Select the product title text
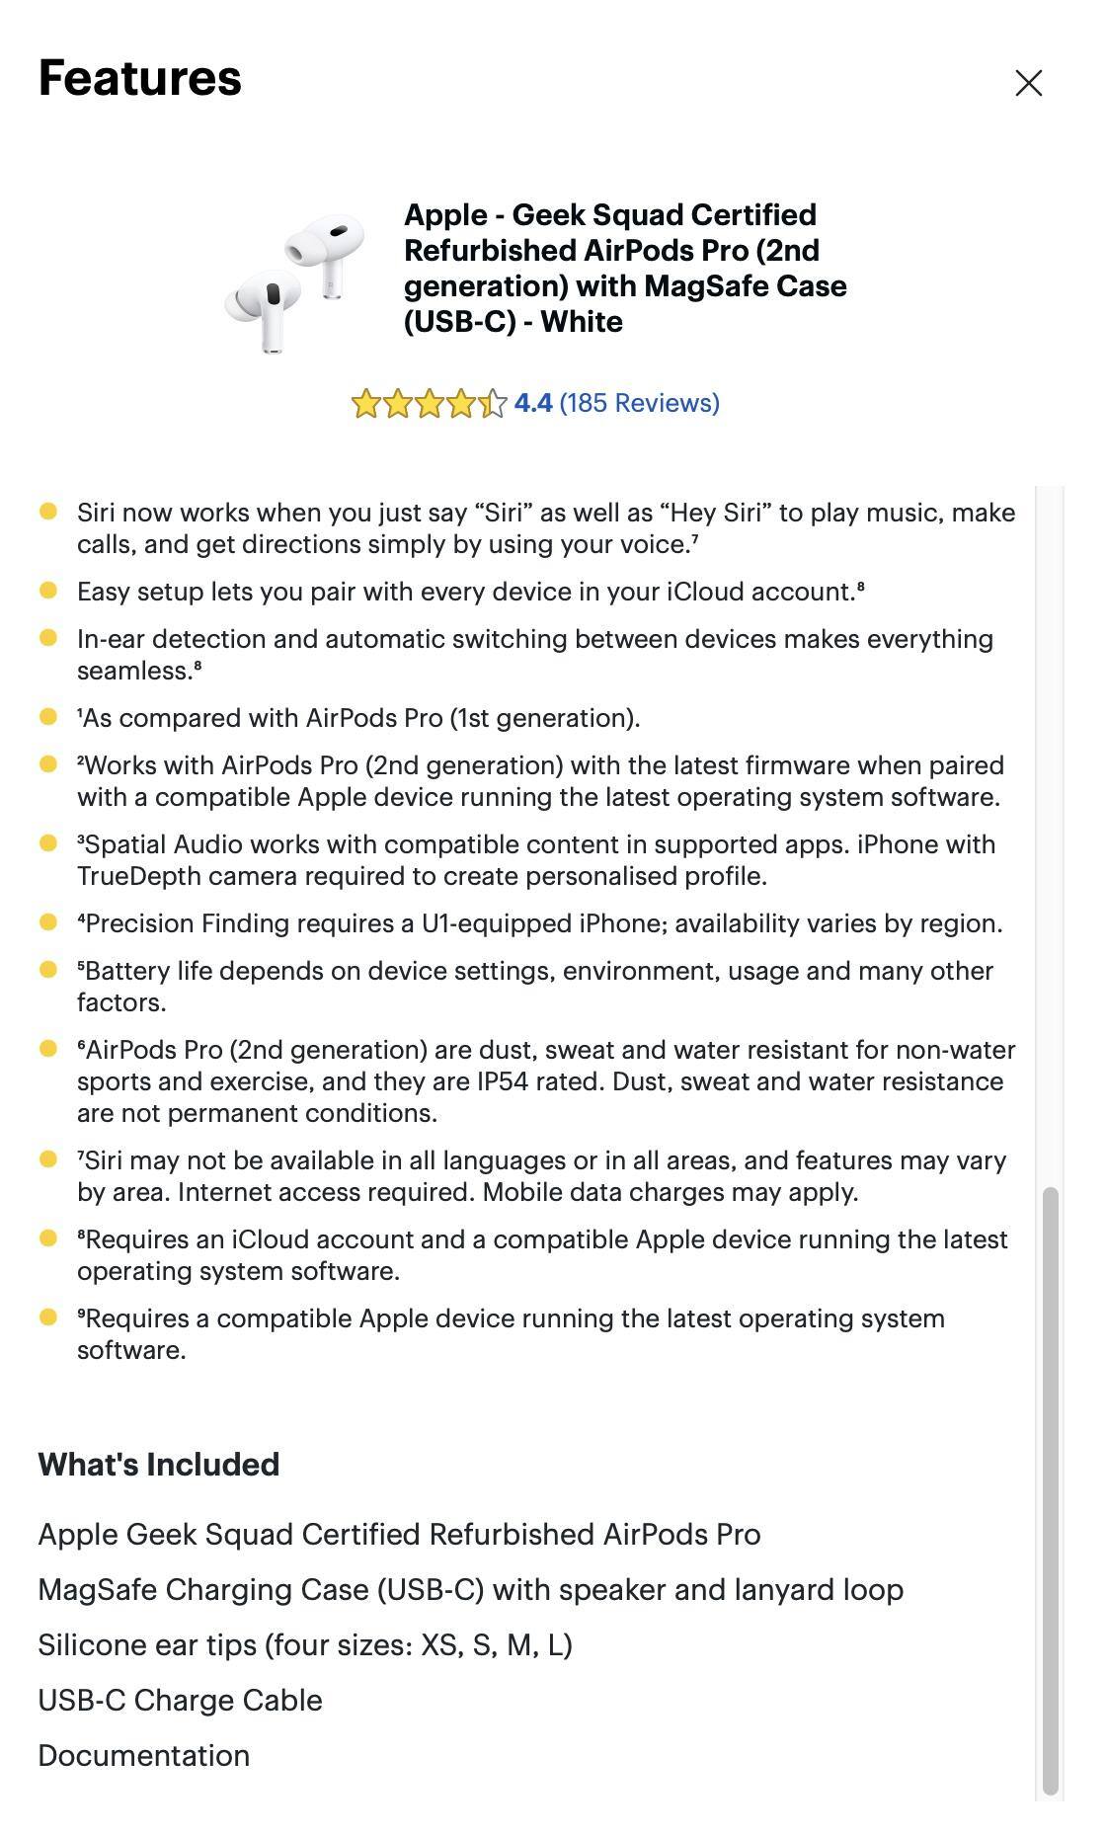 625,268
